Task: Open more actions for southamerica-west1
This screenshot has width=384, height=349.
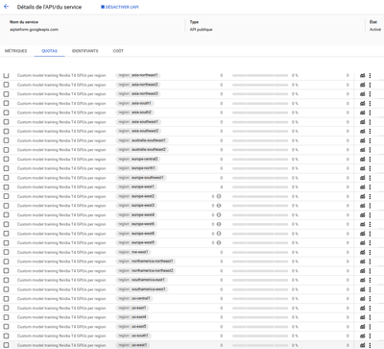Action: 370,289
